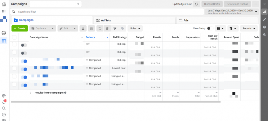
Task: Click the Discard Drafts button
Action: (x=212, y=4)
